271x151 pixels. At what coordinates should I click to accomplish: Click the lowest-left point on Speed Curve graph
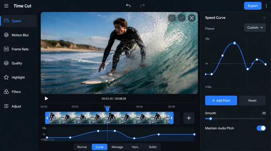[x=212, y=74]
